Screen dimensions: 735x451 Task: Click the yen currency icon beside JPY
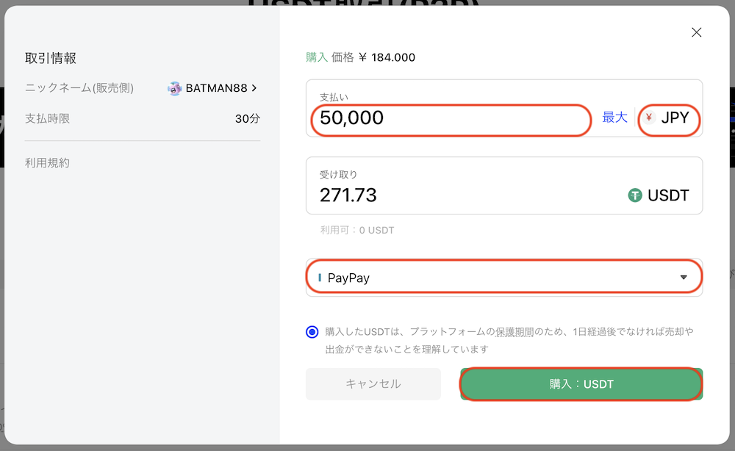(x=649, y=118)
